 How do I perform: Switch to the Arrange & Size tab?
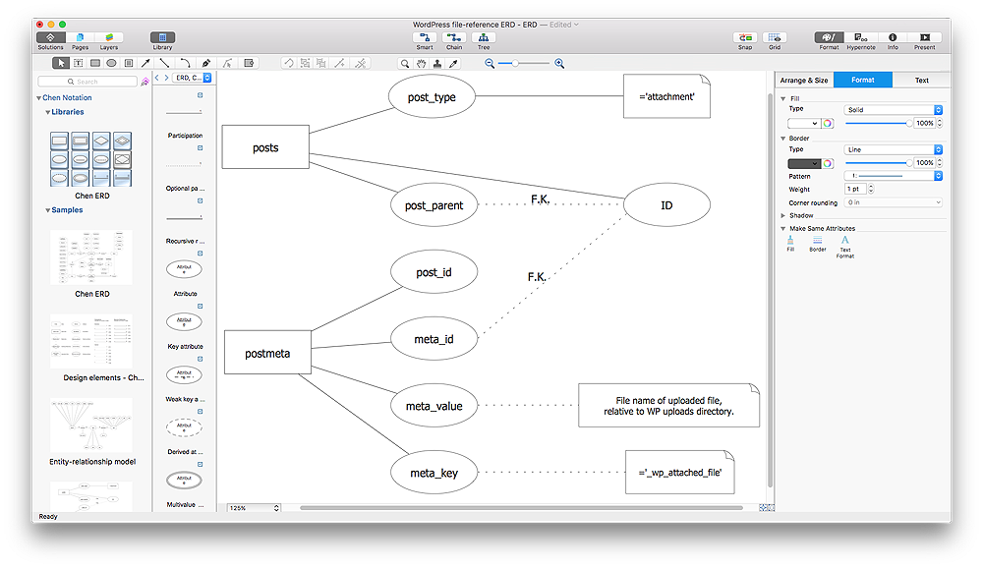point(804,81)
